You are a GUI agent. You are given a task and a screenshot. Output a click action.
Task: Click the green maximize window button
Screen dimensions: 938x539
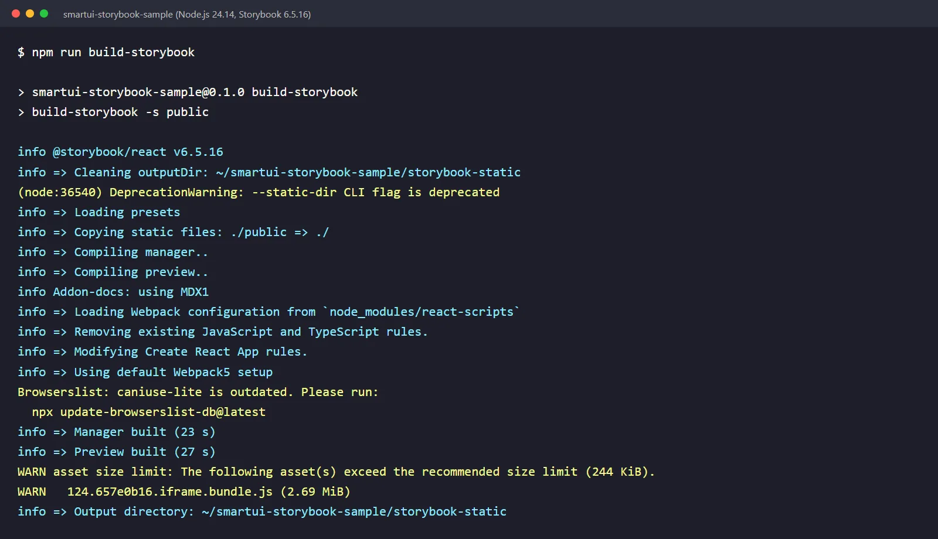pyautogui.click(x=44, y=13)
